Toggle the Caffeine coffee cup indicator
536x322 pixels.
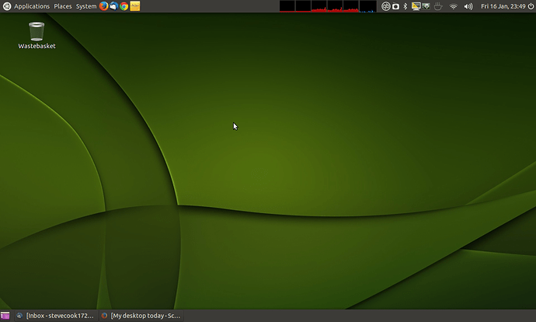438,6
